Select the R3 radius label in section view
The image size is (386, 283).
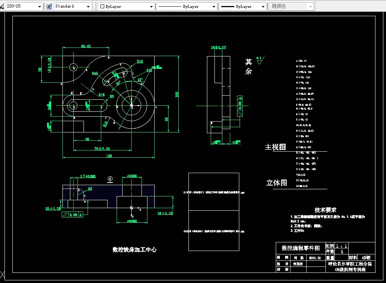tap(90, 189)
